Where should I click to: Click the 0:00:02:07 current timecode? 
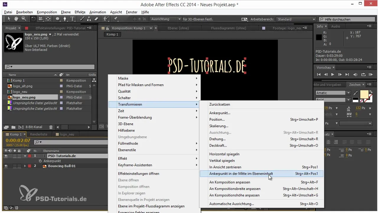pyautogui.click(x=18, y=140)
